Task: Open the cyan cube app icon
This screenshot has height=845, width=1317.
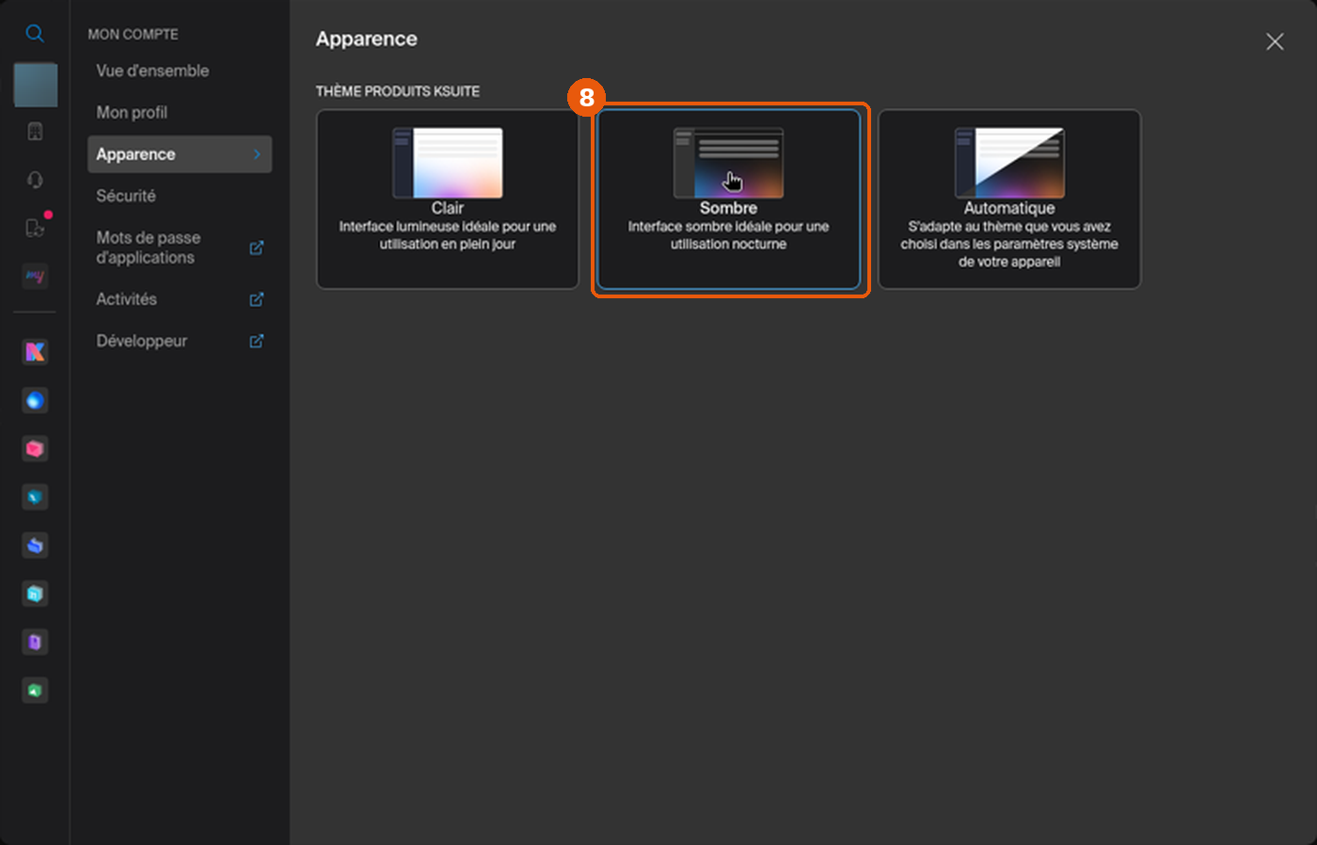Action: [x=35, y=594]
